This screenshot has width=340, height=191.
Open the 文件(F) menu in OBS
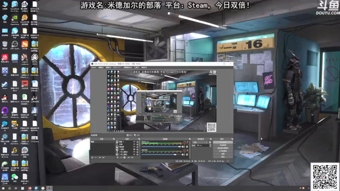[93, 67]
